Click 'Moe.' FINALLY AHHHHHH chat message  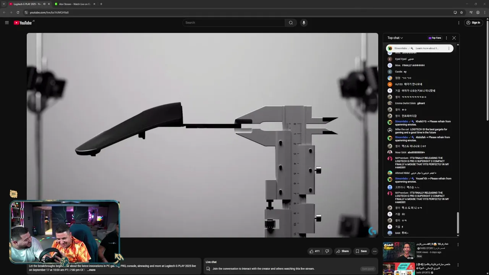tap(413, 65)
